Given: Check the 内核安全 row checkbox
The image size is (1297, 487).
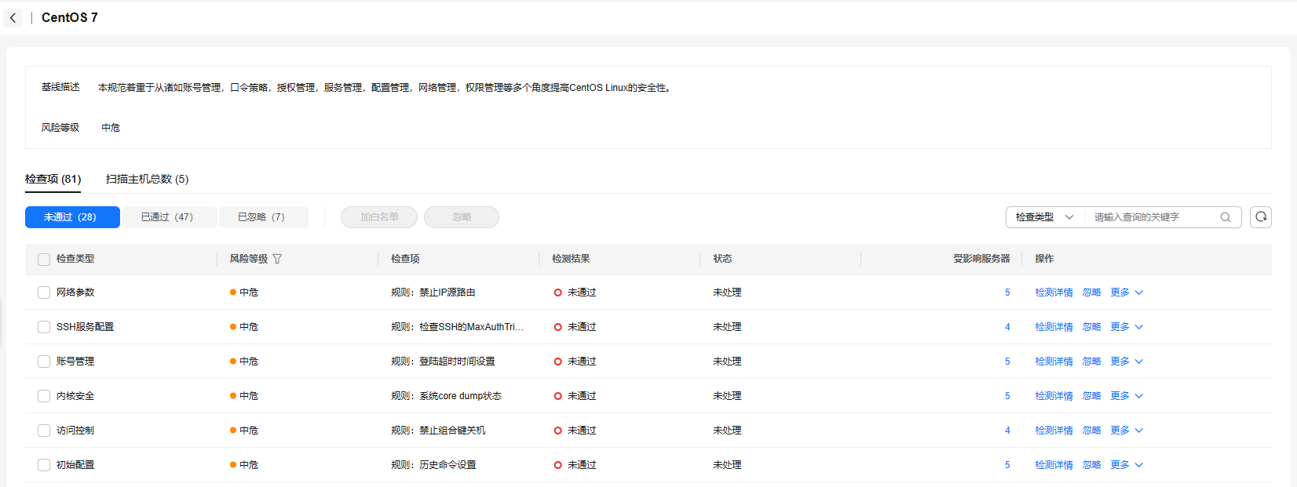Looking at the screenshot, I should click(x=44, y=396).
